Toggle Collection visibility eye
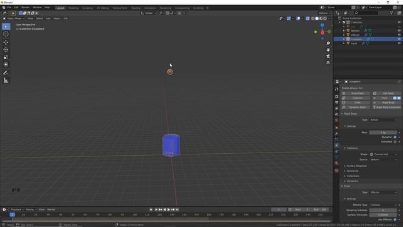 [399, 23]
